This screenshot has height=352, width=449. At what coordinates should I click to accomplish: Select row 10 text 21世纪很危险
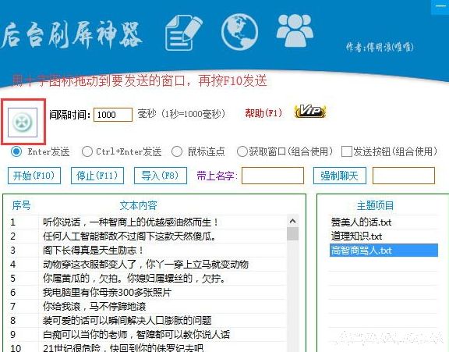click(x=123, y=347)
